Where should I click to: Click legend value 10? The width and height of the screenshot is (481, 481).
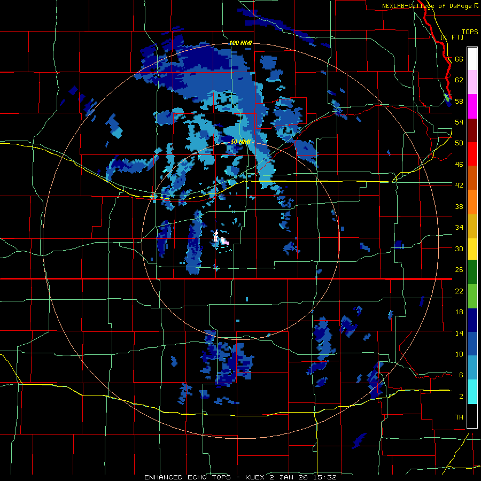pos(459,354)
